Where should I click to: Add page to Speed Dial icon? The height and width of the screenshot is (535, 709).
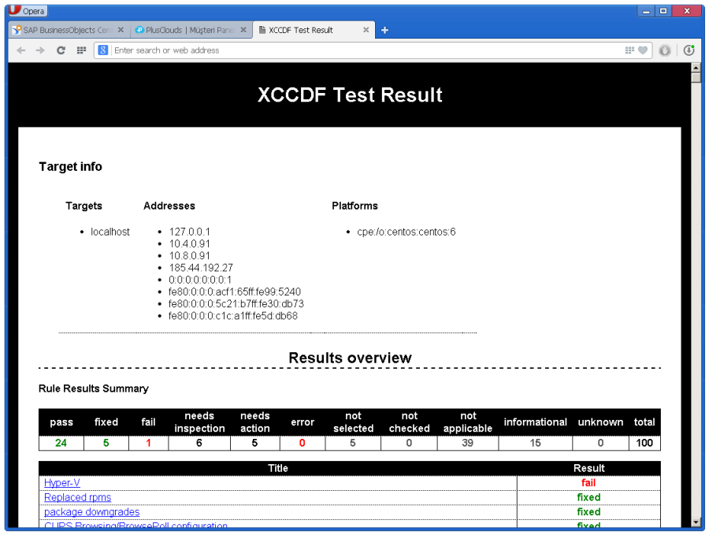click(x=629, y=50)
